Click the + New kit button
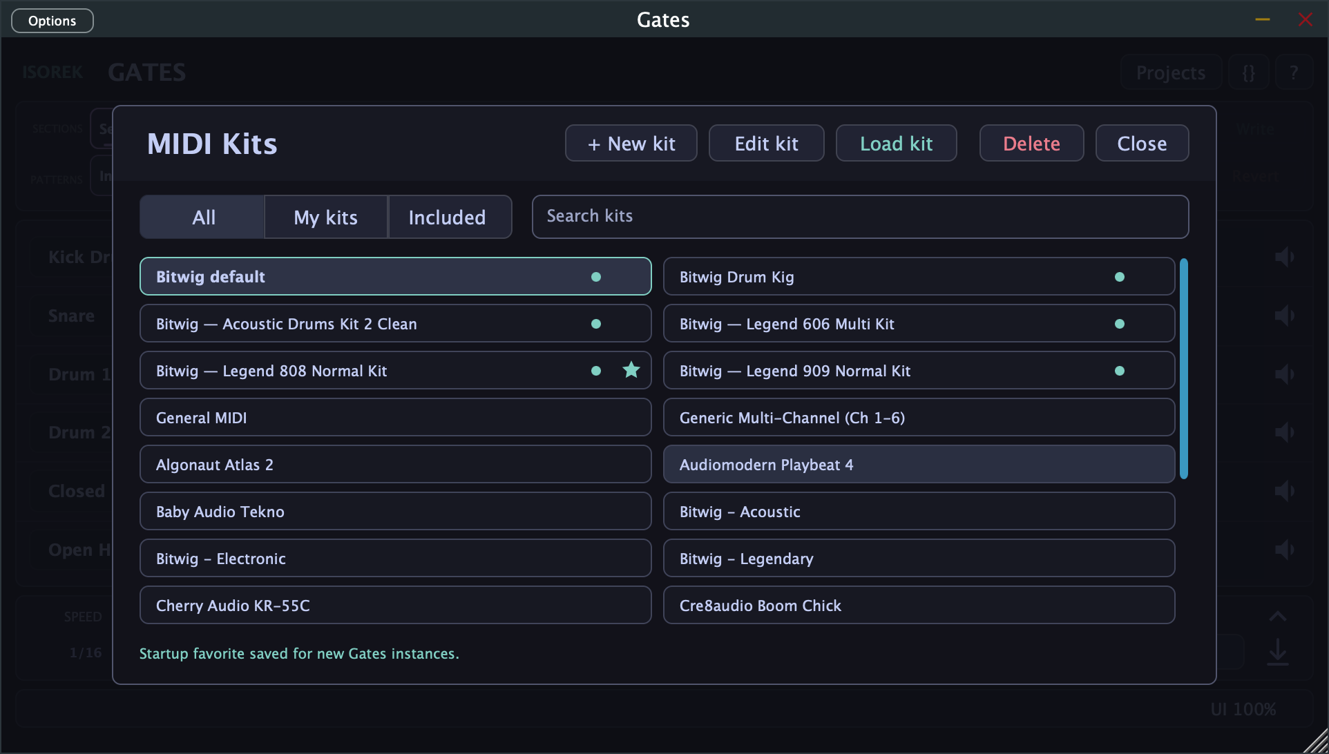The width and height of the screenshot is (1329, 754). coord(631,143)
